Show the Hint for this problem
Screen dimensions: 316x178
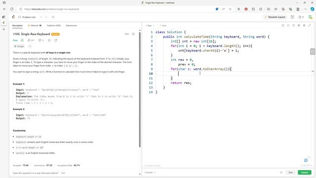coord(126,34)
